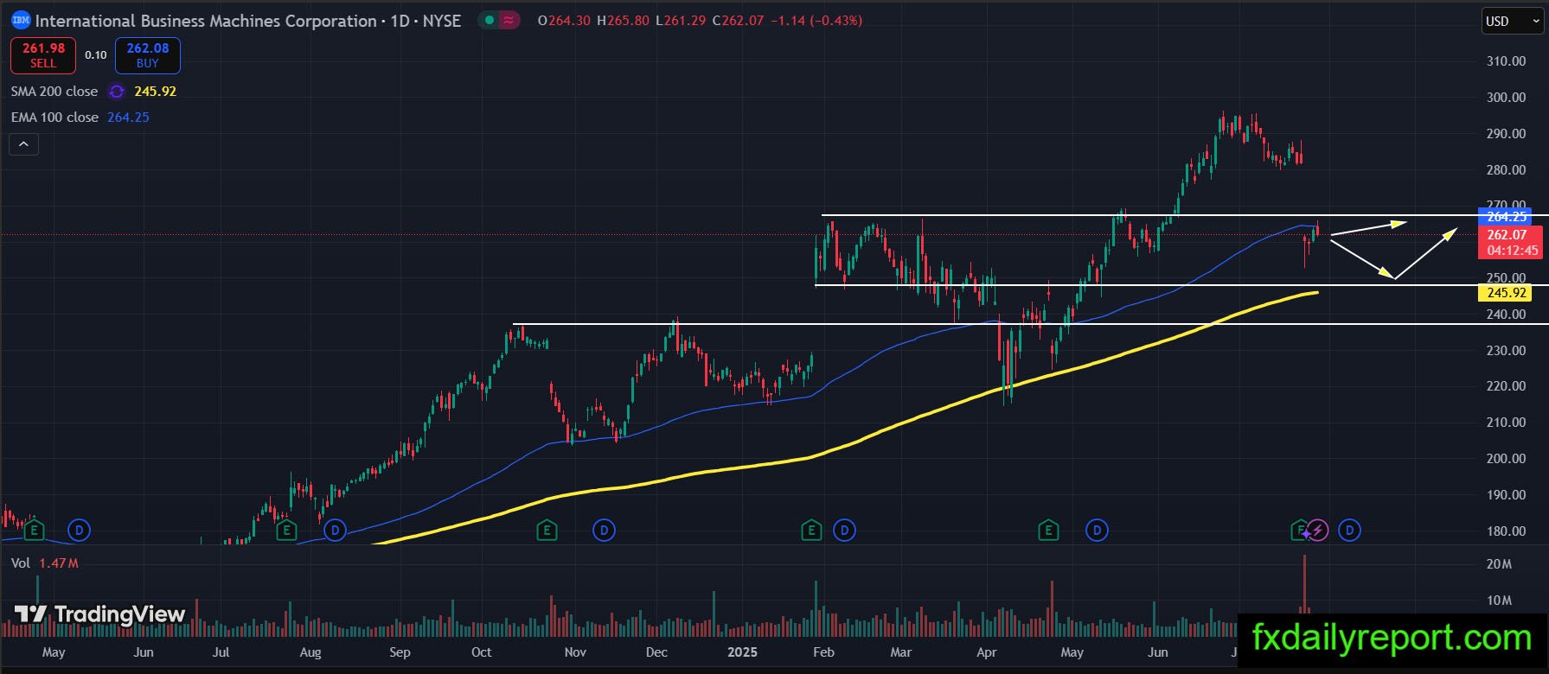Select the EMA 100 close legend label
The height and width of the screenshot is (674, 1549).
[x=54, y=118]
